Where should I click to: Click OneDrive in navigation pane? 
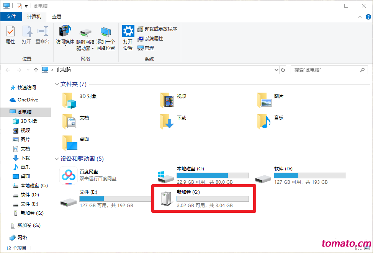tap(24, 100)
